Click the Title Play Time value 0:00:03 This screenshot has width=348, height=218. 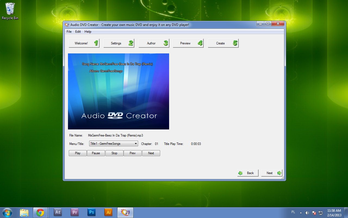coord(196,144)
